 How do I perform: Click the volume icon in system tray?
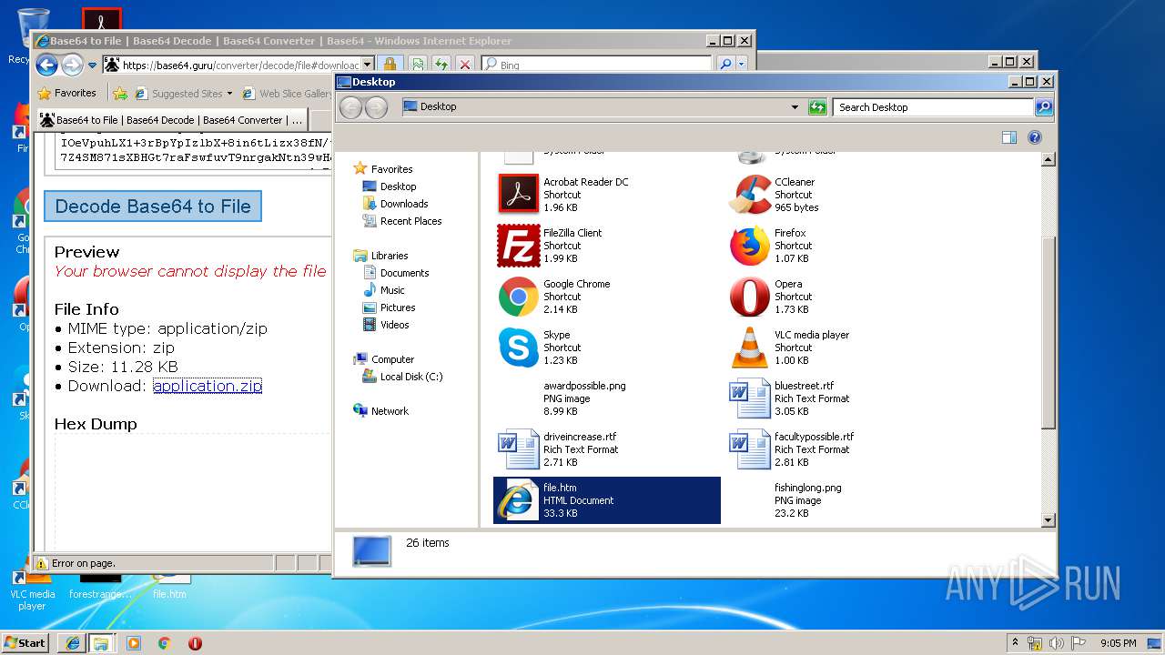pyautogui.click(x=1057, y=643)
